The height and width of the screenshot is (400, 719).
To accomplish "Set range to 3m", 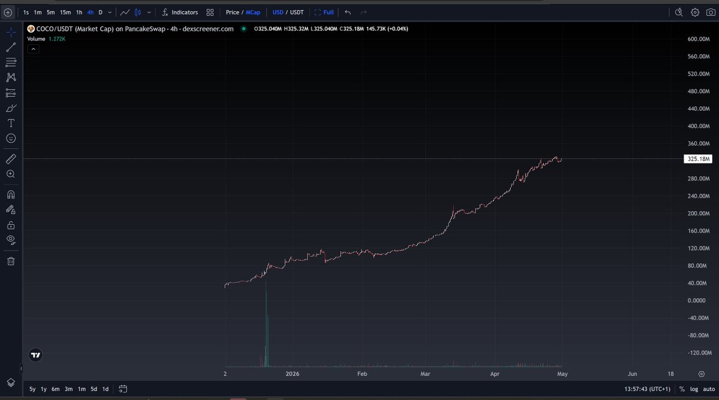I will pyautogui.click(x=69, y=389).
